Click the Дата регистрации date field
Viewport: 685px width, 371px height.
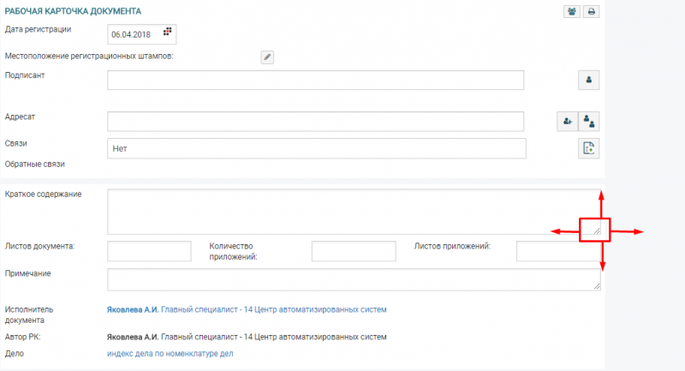tap(135, 33)
